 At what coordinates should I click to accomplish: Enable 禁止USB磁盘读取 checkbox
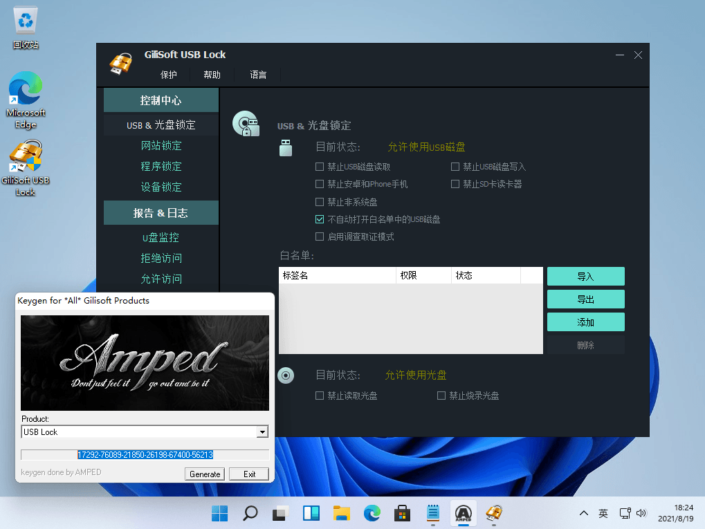(320, 167)
